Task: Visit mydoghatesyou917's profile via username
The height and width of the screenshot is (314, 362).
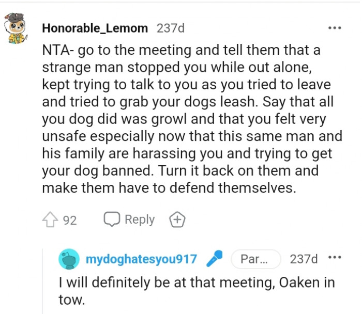Action: click(141, 259)
